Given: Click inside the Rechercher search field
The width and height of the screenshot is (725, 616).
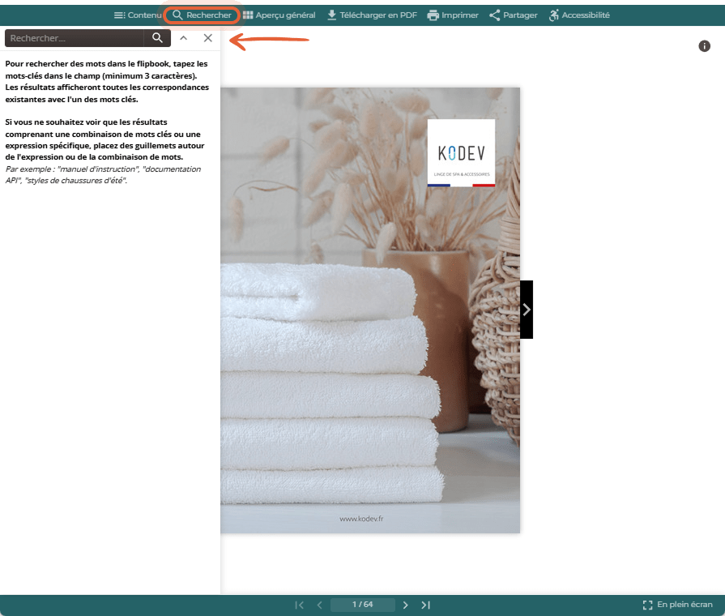Looking at the screenshot, I should point(75,38).
